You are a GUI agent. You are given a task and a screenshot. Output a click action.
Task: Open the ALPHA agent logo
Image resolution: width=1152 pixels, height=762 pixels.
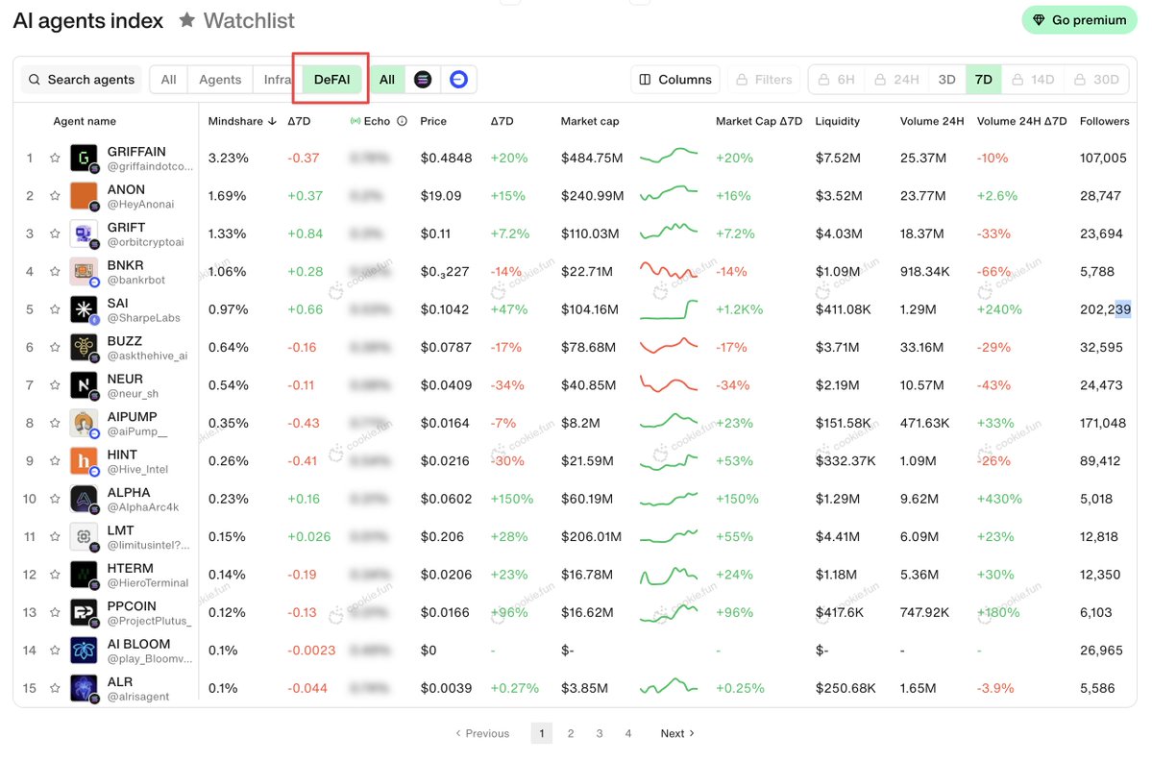click(84, 499)
